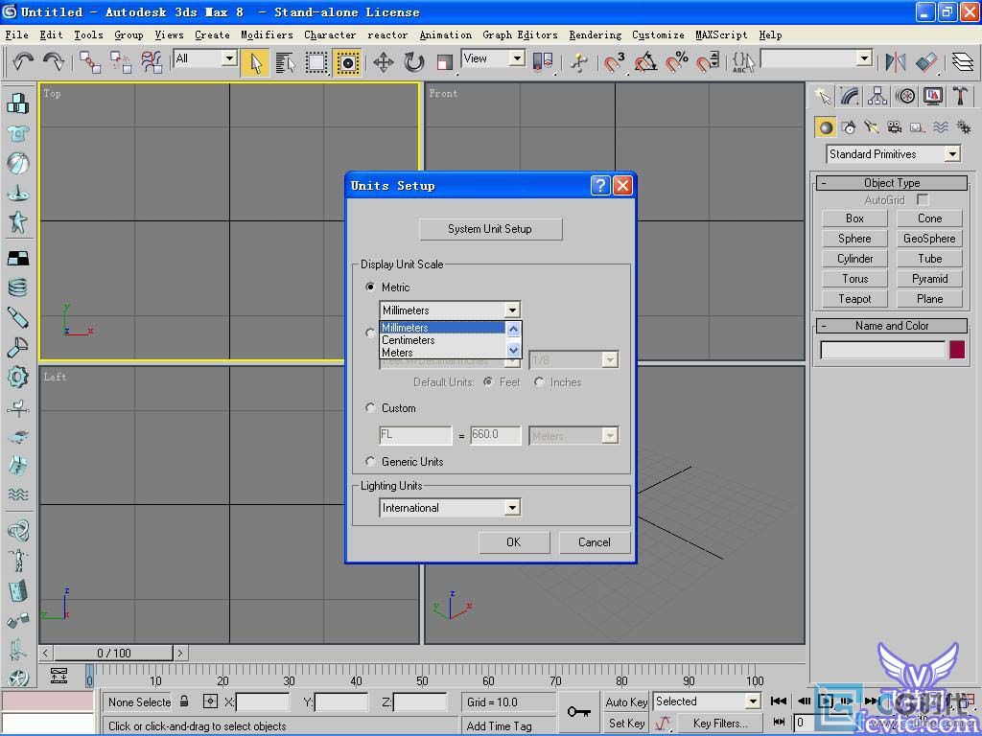The image size is (982, 736).
Task: Choose the Select and Move tool
Action: [x=384, y=62]
